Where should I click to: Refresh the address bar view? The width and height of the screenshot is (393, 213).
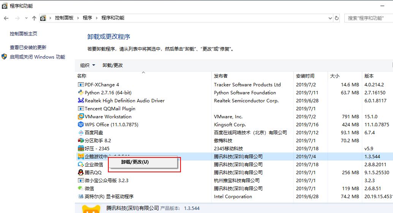[x=337, y=18]
